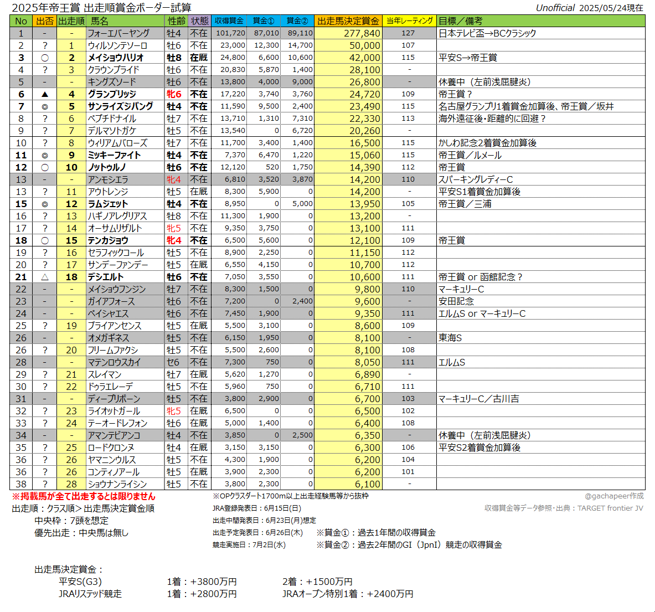
Task: Select the @gachapeer作成 credit
Action: point(614,496)
